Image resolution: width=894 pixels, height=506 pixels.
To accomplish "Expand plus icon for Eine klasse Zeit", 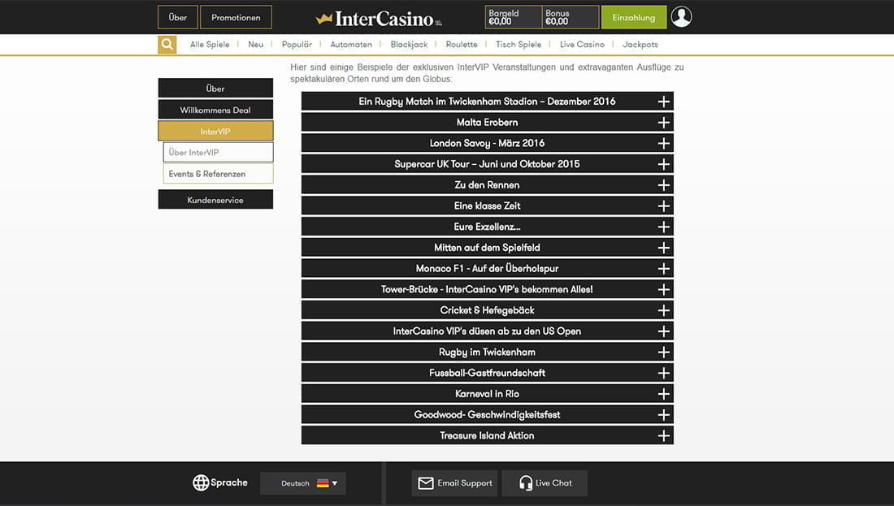I will [x=663, y=206].
